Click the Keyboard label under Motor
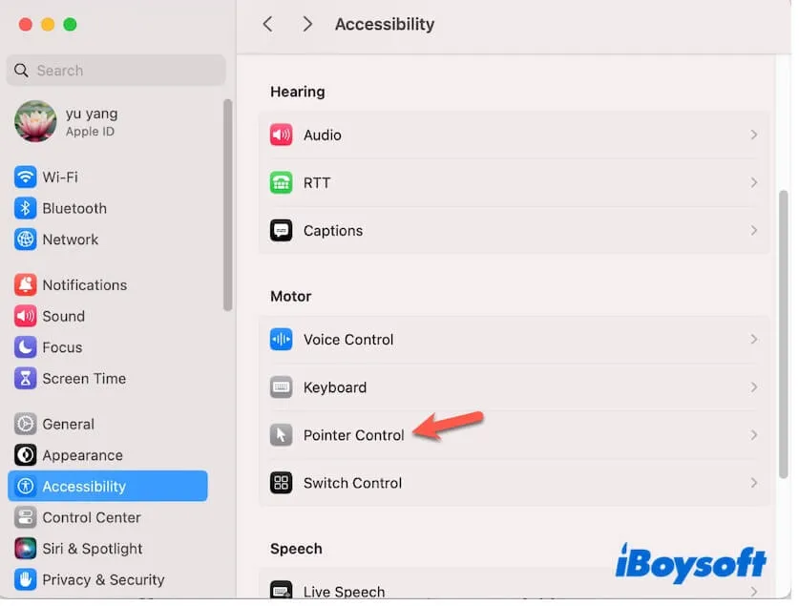 [x=335, y=387]
